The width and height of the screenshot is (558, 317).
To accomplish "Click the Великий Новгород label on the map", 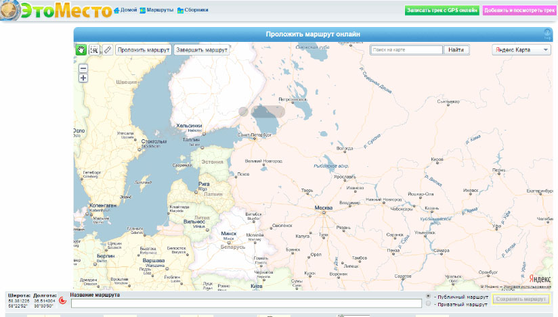I will [263, 161].
